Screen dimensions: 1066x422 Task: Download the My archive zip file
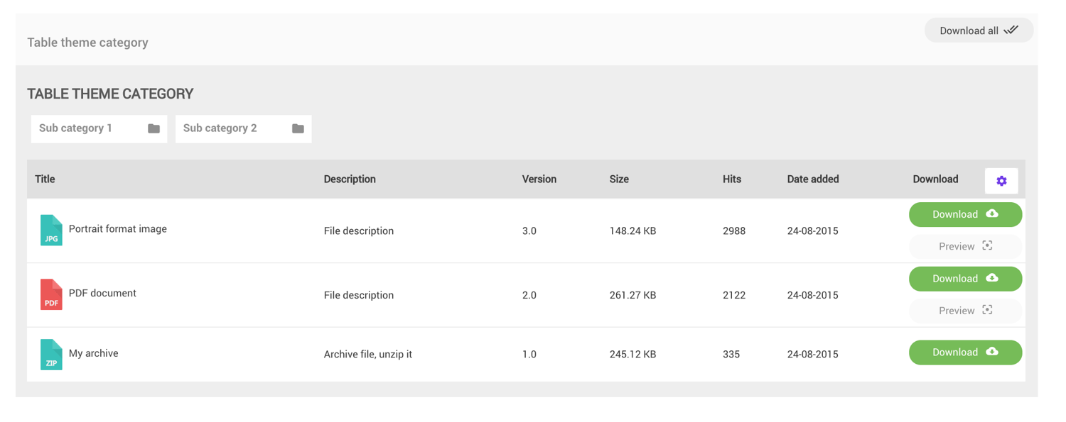pyautogui.click(x=965, y=352)
